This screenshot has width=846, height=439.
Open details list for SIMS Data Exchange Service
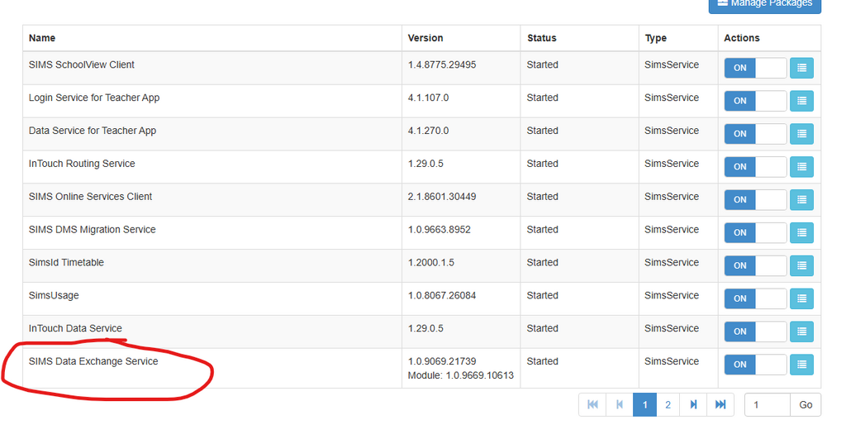click(x=801, y=365)
